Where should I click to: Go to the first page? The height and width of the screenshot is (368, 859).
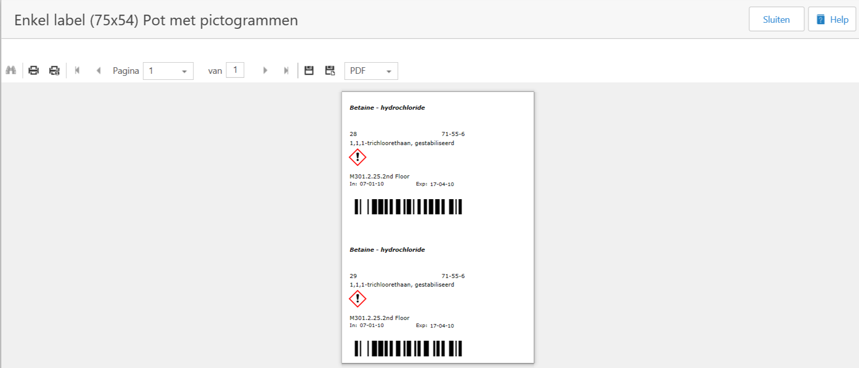tap(77, 70)
